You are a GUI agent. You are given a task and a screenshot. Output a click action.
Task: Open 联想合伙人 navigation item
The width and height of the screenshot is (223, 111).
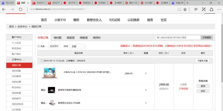point(94,20)
